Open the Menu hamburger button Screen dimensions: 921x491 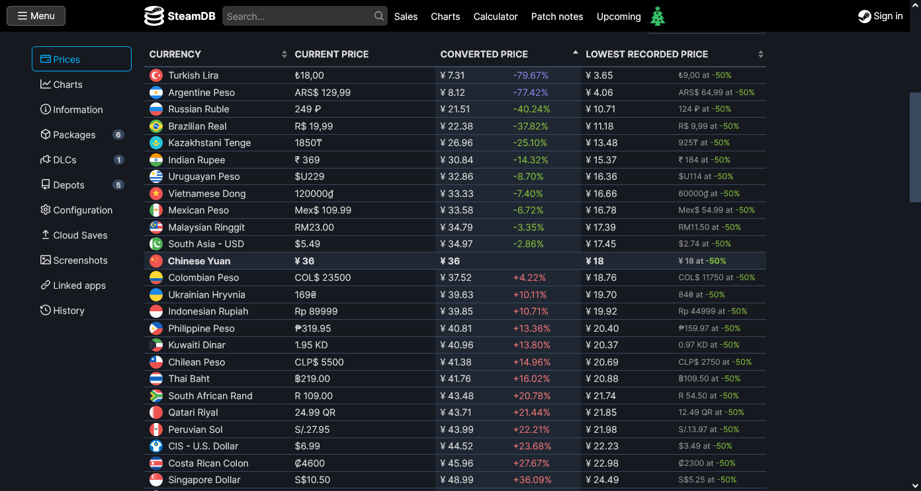coord(36,16)
